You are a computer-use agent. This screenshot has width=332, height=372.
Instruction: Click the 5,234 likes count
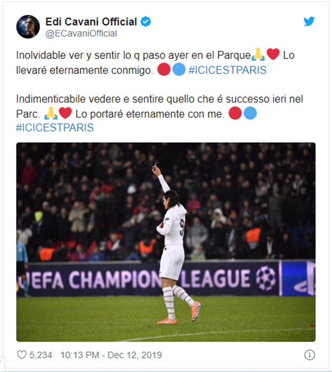(x=41, y=355)
